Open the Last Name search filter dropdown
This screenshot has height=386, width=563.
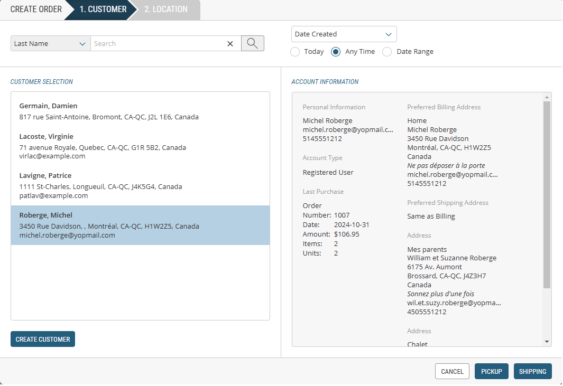pyautogui.click(x=50, y=44)
